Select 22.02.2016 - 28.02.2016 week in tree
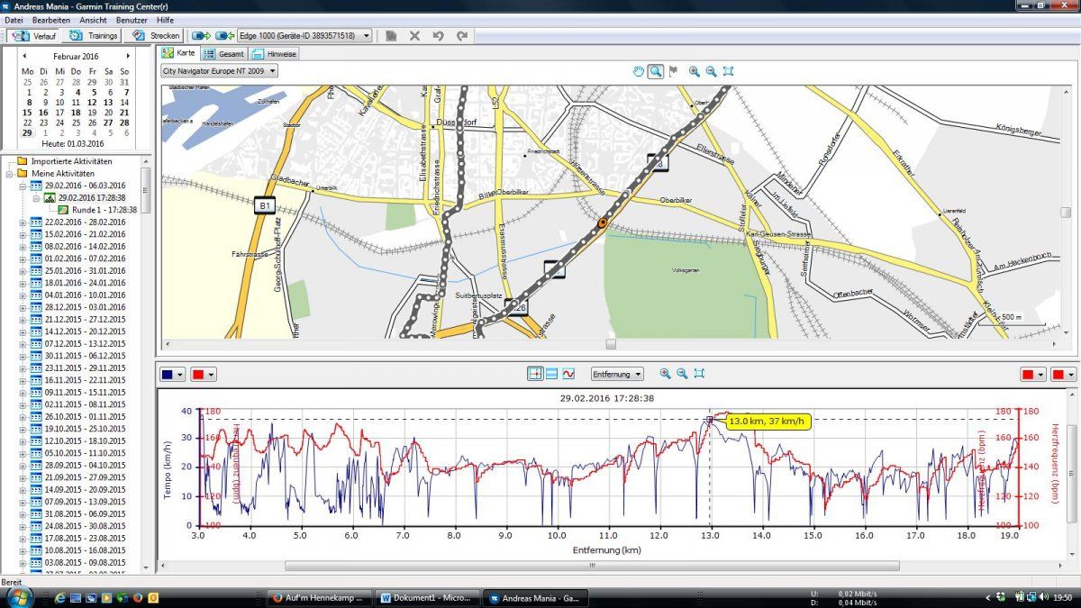This screenshot has height=608, width=1081. 85,222
